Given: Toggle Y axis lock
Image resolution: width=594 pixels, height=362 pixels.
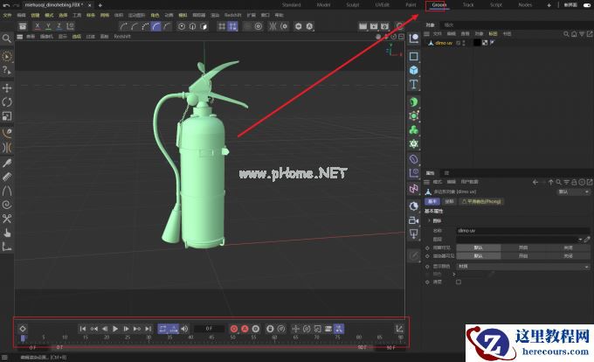Looking at the screenshot, I should tap(48, 26).
